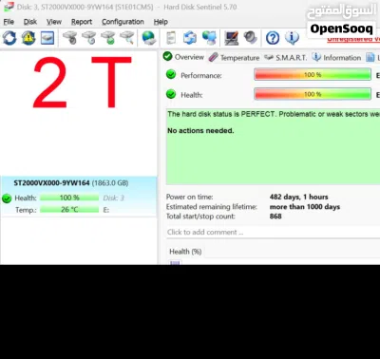This screenshot has height=359, width=380.
Task: Click the green Temp 26 °C bar
Action: pos(69,210)
